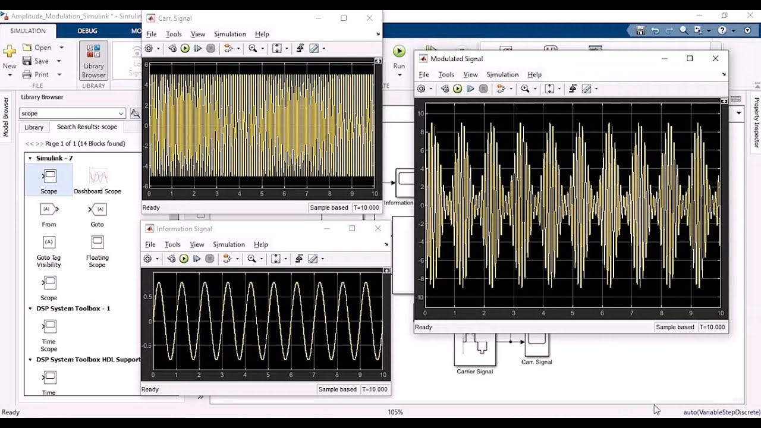Open the Model Browser side tab
This screenshot has height=428, width=761.
click(x=7, y=117)
